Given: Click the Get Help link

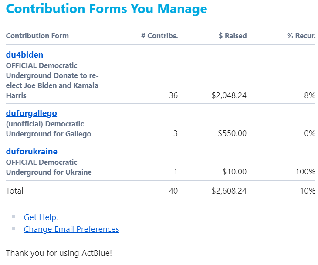Looking at the screenshot, I should pos(40,217).
